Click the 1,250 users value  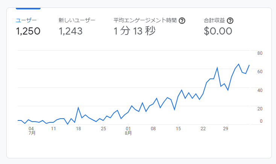pos(28,31)
